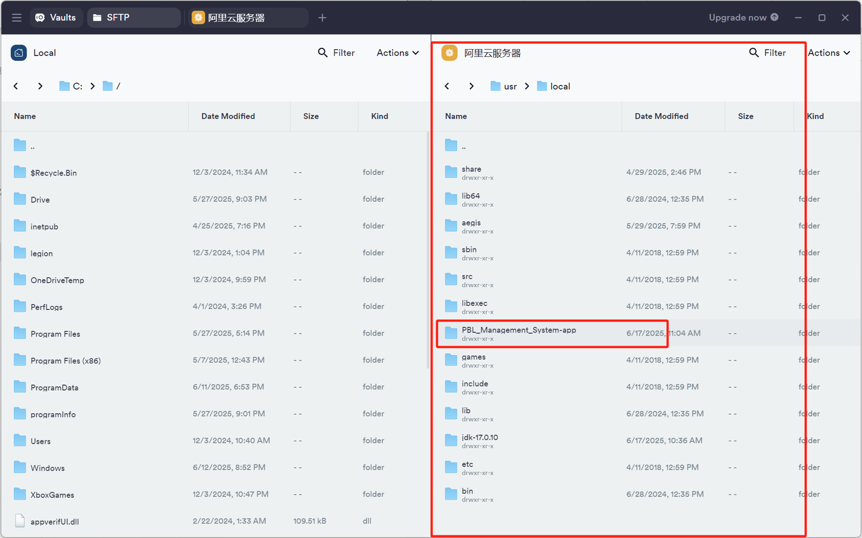The width and height of the screenshot is (862, 538).
Task: Expand the remote pane Actions dropdown
Action: 829,53
